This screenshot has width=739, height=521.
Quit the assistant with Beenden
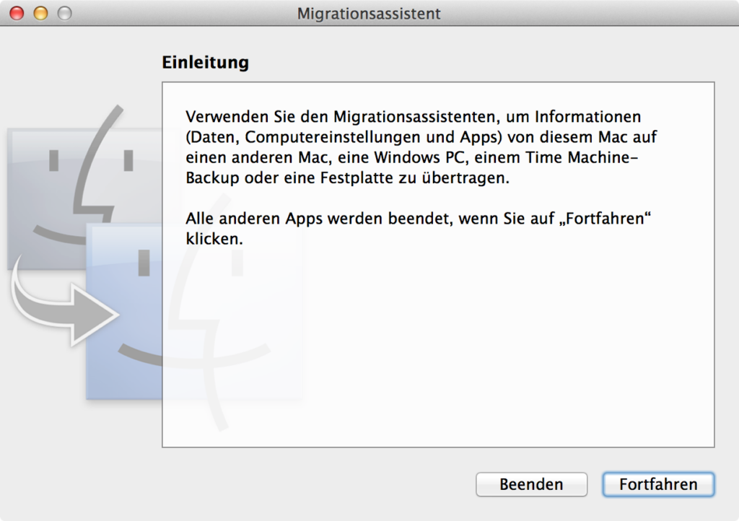[532, 484]
